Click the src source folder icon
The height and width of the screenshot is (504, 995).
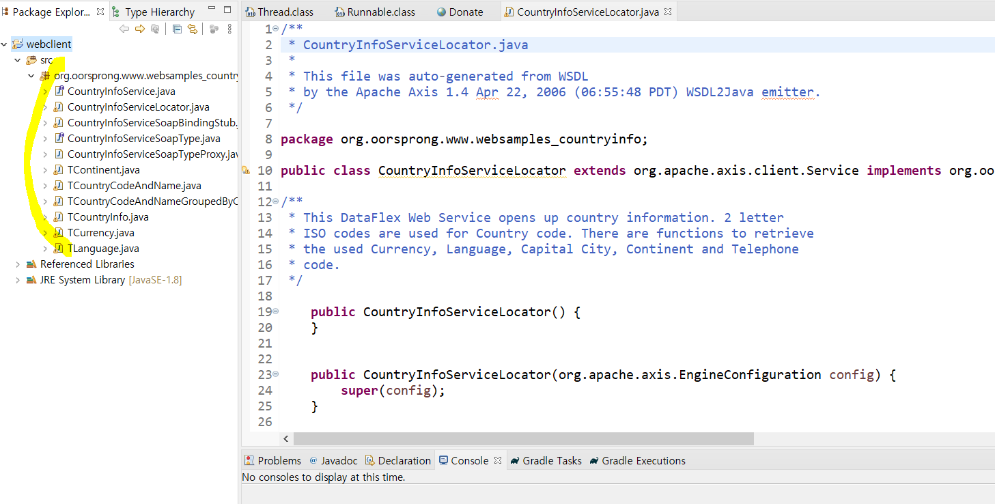click(x=31, y=60)
